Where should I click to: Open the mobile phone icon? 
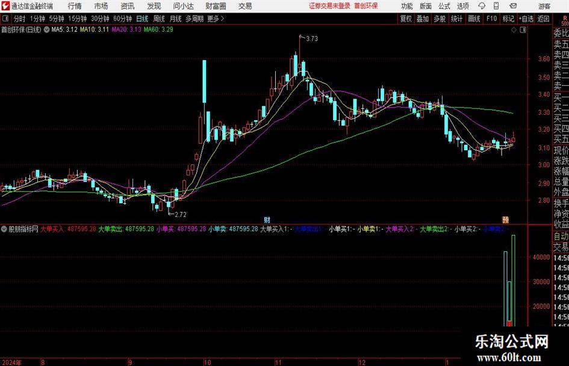[x=496, y=6]
